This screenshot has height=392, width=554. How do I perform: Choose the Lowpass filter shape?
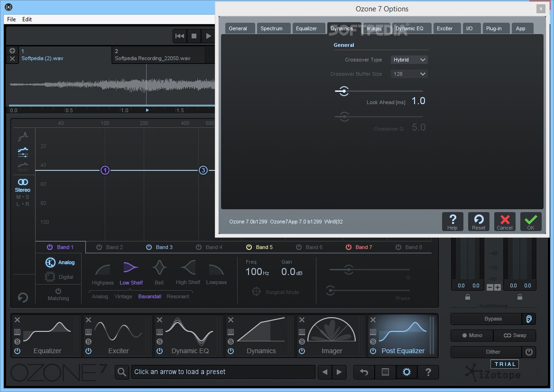[216, 274]
